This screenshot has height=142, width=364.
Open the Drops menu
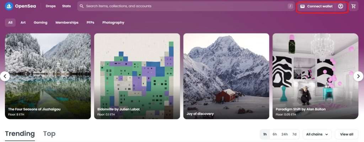click(x=50, y=6)
